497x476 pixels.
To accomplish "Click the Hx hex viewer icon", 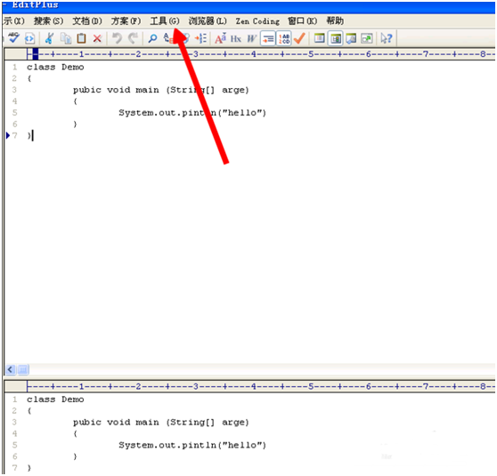I will (x=236, y=38).
